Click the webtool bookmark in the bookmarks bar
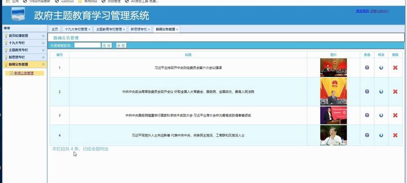The width and height of the screenshot is (407, 183). point(64,1)
